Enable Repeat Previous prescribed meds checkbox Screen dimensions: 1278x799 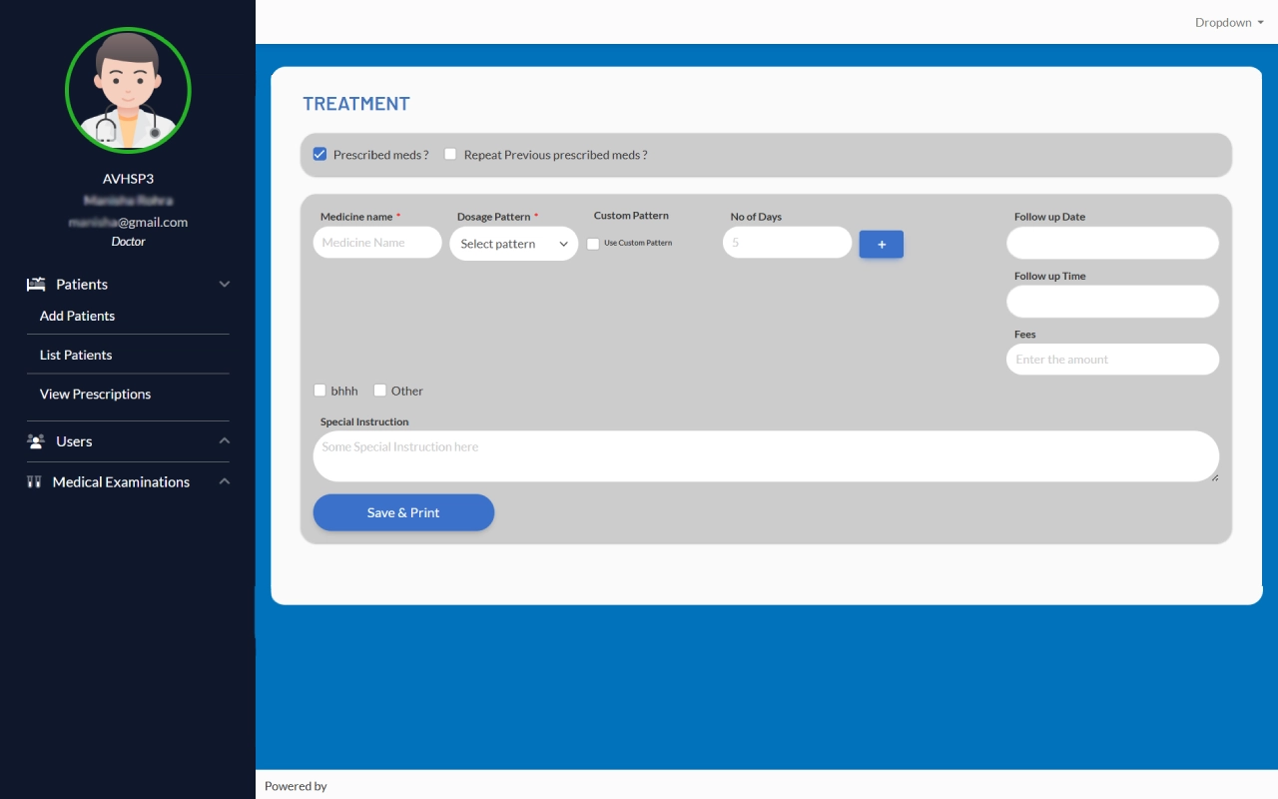450,155
